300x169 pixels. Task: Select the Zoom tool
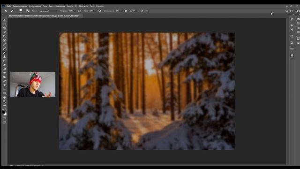pyautogui.click(x=4, y=101)
